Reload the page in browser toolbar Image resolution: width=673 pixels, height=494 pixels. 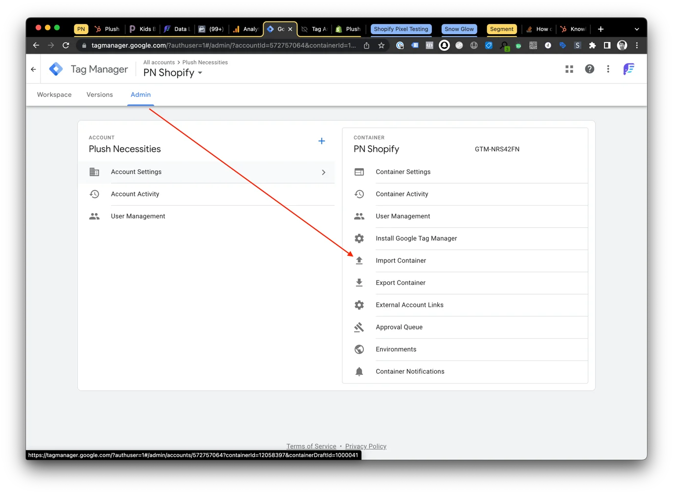tap(66, 45)
